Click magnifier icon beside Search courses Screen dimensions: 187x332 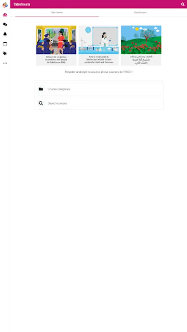41,103
